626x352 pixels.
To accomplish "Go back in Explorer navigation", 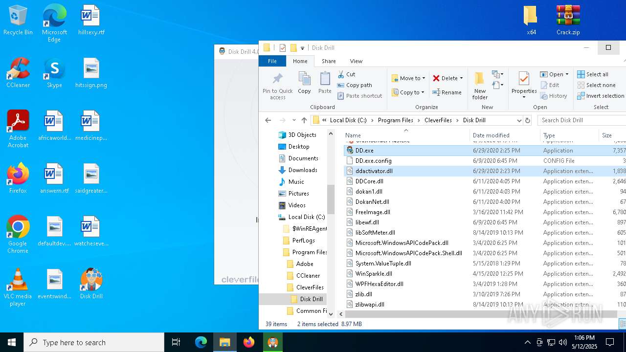I will tap(268, 120).
